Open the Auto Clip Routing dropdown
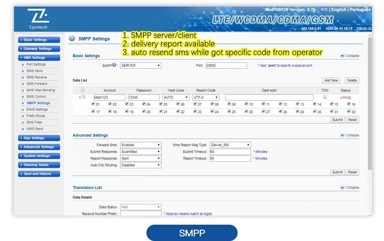Screen dimensions: 384x241 click(x=141, y=165)
